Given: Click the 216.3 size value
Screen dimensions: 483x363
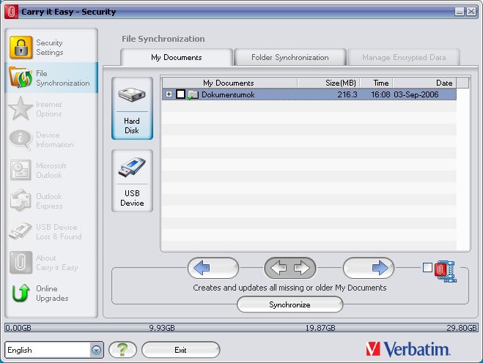Looking at the screenshot, I should tap(347, 94).
